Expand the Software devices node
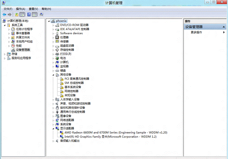The image size is (228, 159). 53,33
